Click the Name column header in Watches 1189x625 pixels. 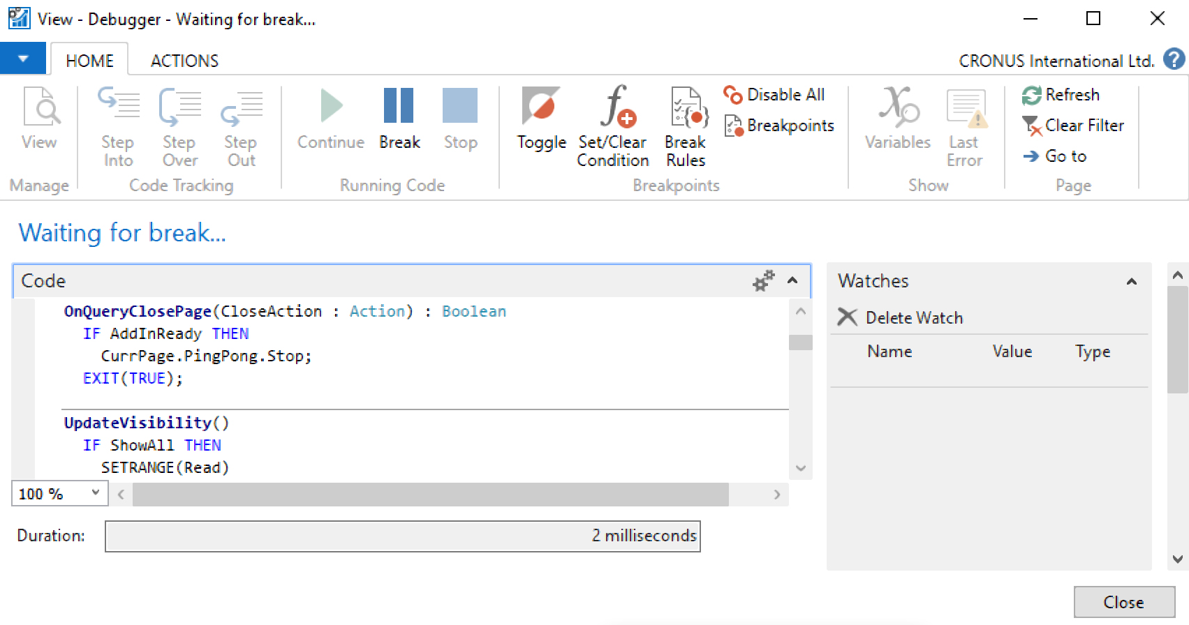click(x=889, y=352)
